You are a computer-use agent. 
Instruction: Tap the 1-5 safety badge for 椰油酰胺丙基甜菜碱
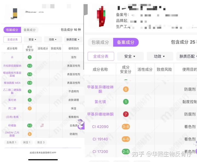[30, 74]
